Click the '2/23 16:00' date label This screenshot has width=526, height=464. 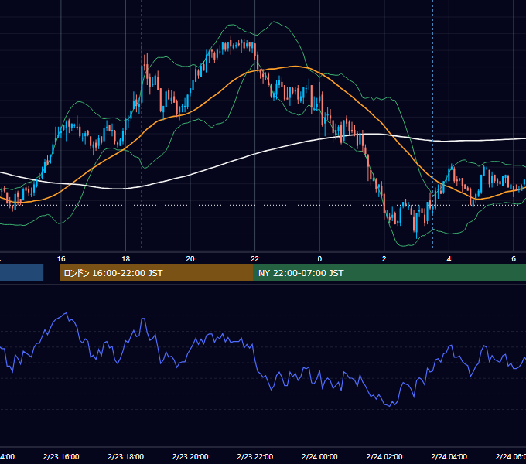pyautogui.click(x=61, y=456)
